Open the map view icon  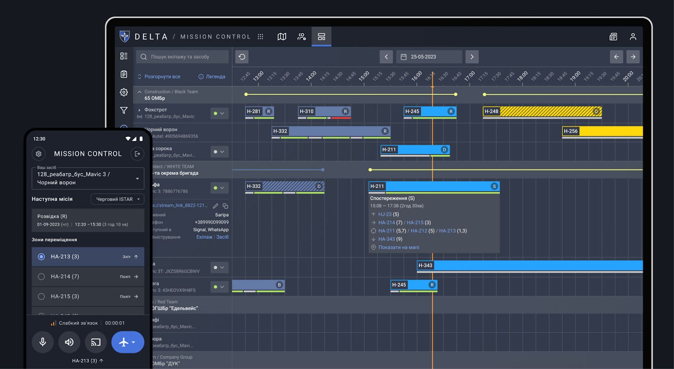tap(282, 37)
